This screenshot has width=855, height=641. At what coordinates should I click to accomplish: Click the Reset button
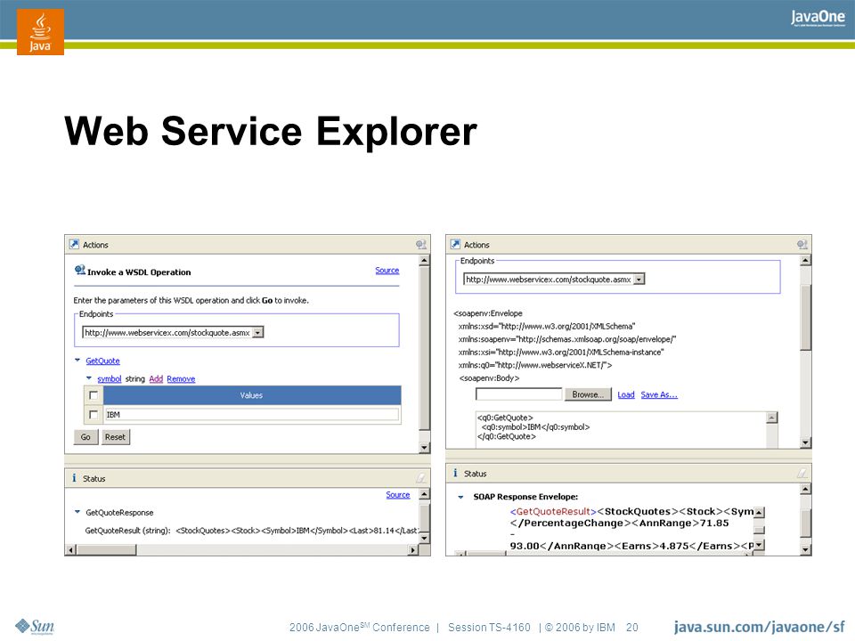(x=115, y=436)
